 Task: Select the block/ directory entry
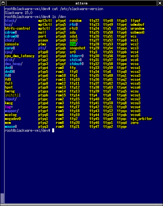[11, 21]
